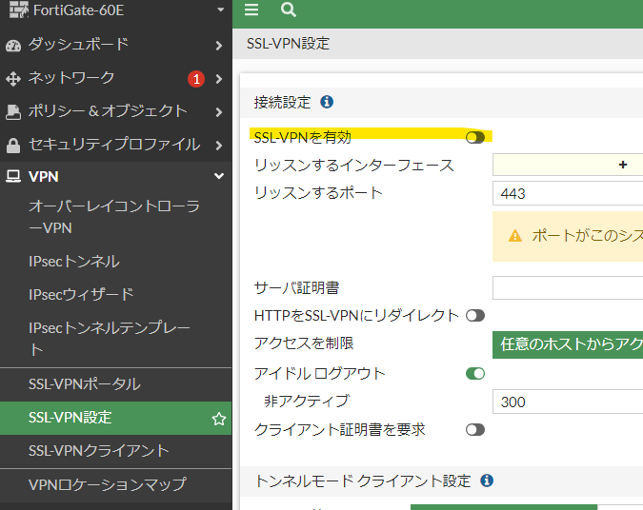This screenshot has width=643, height=510.
Task: Enable the SSL-VPNを有効 toggle
Action: 475,137
